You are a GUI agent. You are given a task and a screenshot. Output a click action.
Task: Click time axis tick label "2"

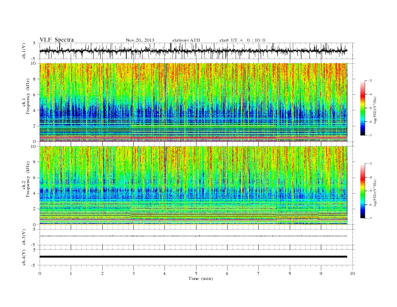[102, 273]
